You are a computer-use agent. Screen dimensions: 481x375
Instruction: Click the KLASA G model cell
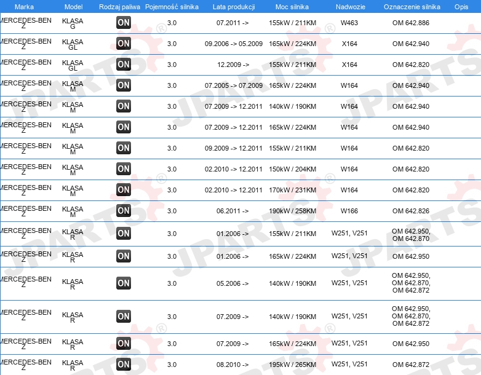coord(73,23)
